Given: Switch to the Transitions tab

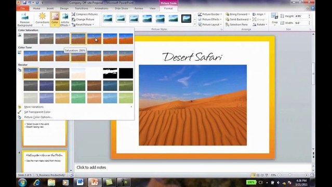Looking at the screenshot, I should click(x=81, y=8).
